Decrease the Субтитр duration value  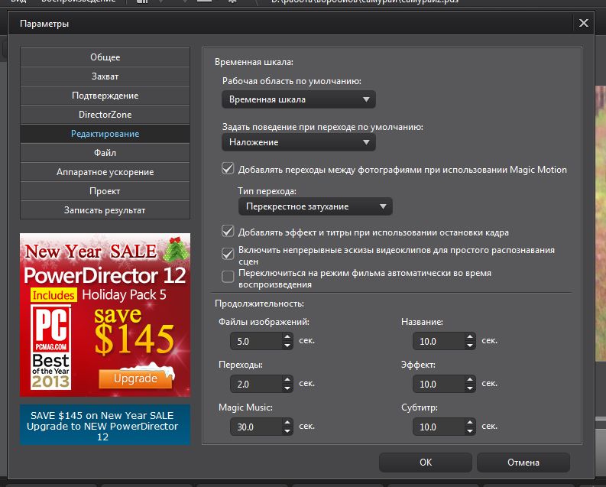[470, 431]
